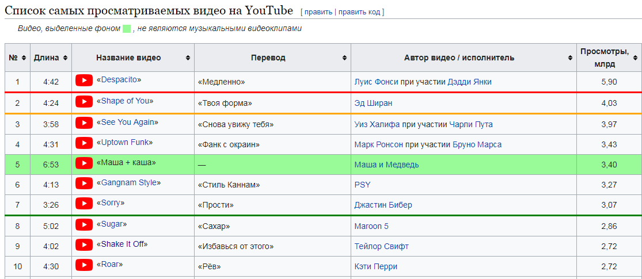
Task: Open Чарли Пута artist link
Action: (471, 124)
